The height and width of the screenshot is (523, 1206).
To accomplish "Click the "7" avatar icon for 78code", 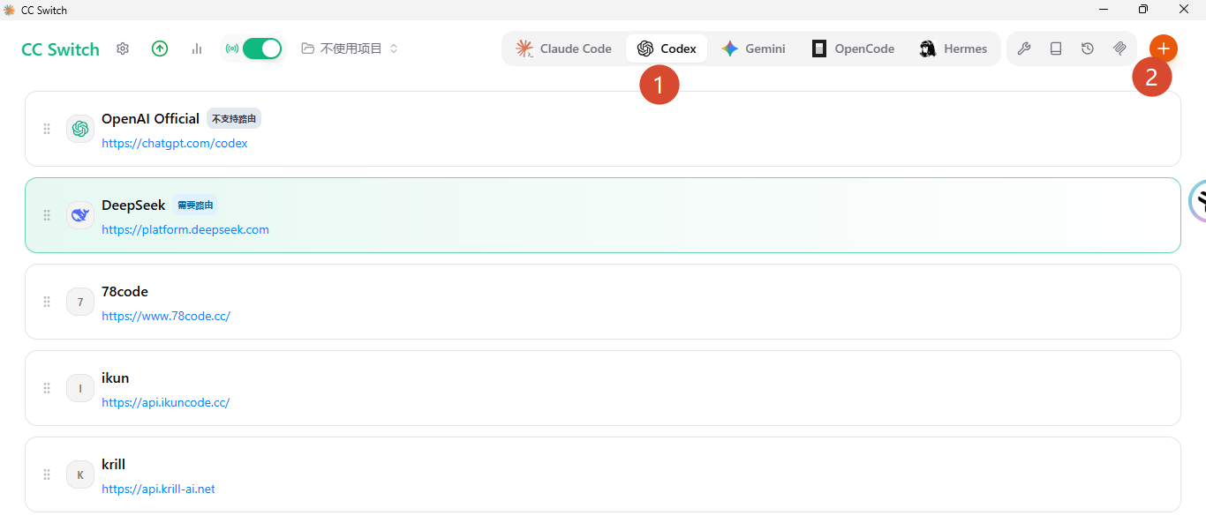I will (x=80, y=302).
